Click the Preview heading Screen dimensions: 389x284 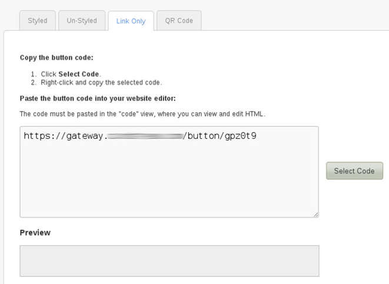(35, 233)
